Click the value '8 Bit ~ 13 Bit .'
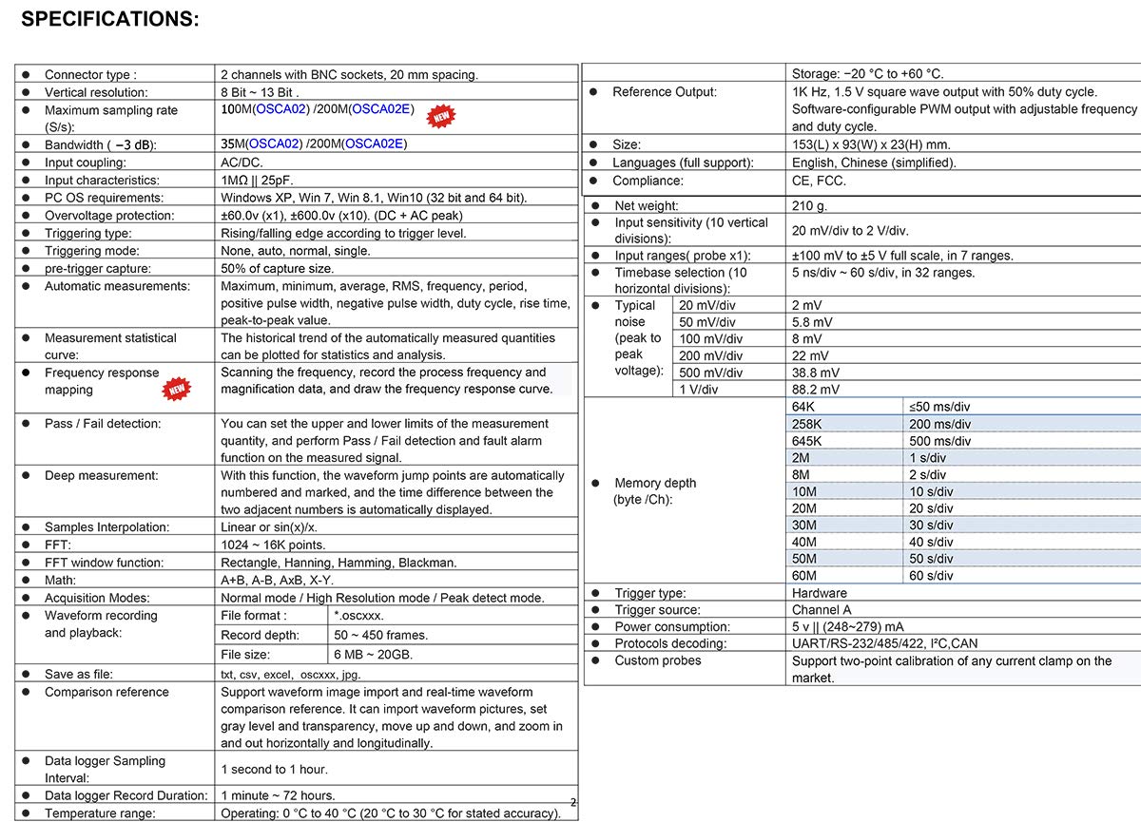1141x822 pixels. [x=260, y=92]
